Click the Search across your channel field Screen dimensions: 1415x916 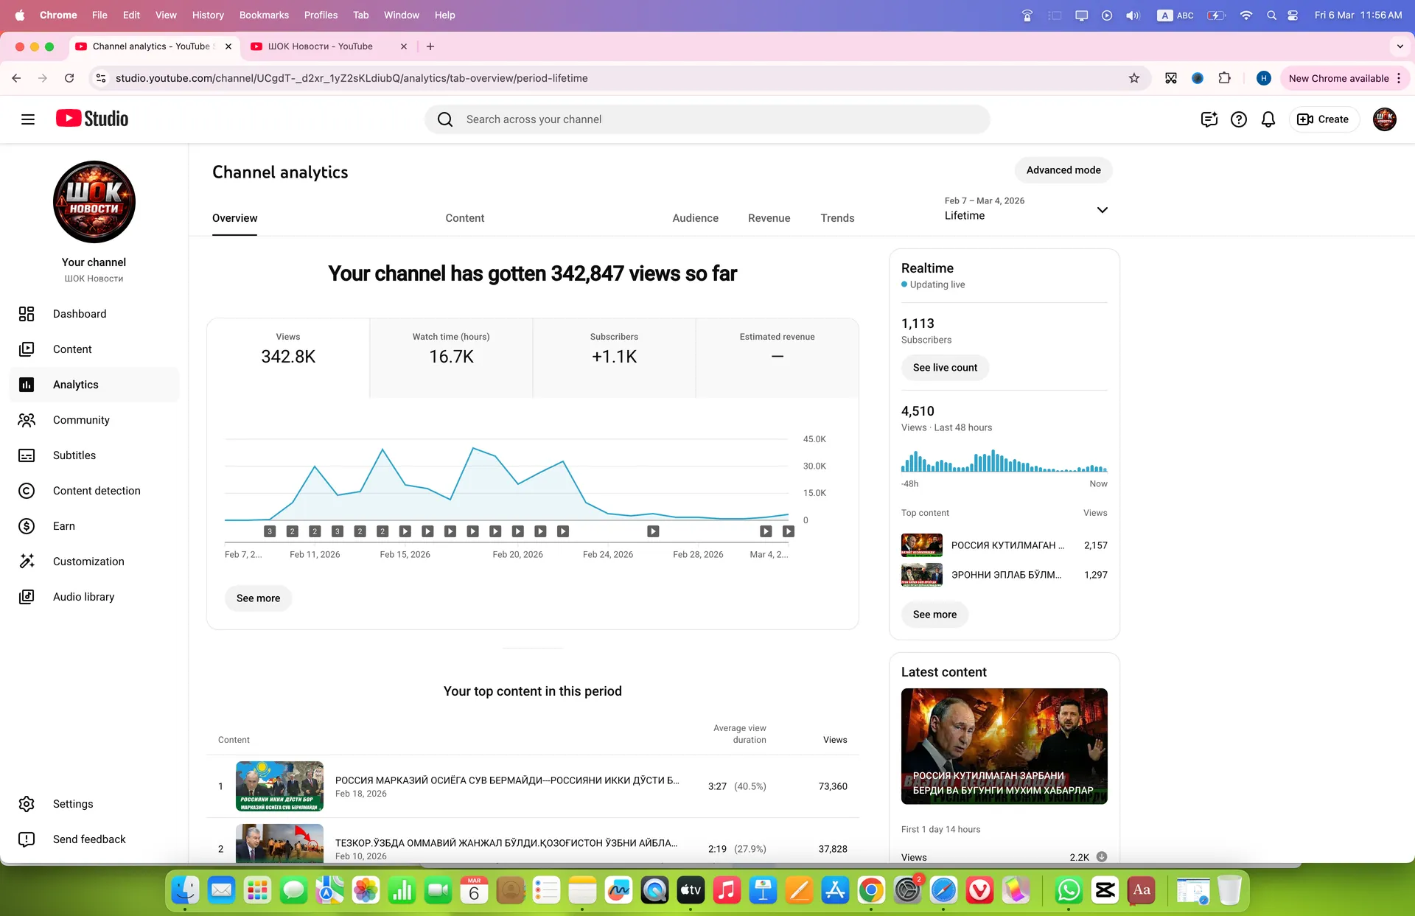click(707, 119)
